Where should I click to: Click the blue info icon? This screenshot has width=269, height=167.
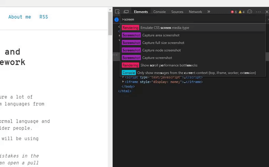[x=116, y=20]
